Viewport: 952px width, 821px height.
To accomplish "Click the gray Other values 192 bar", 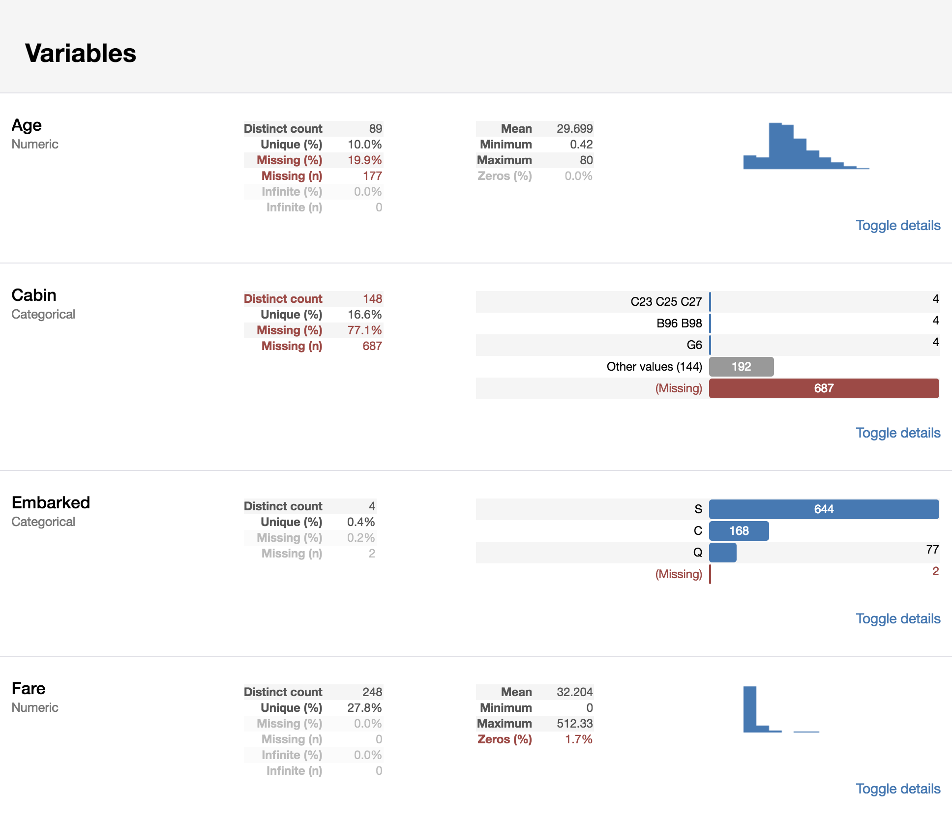I will (x=741, y=367).
